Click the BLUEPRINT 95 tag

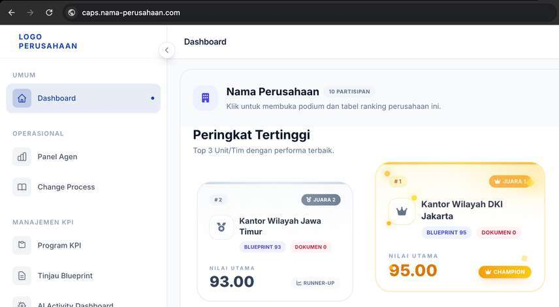(446, 232)
